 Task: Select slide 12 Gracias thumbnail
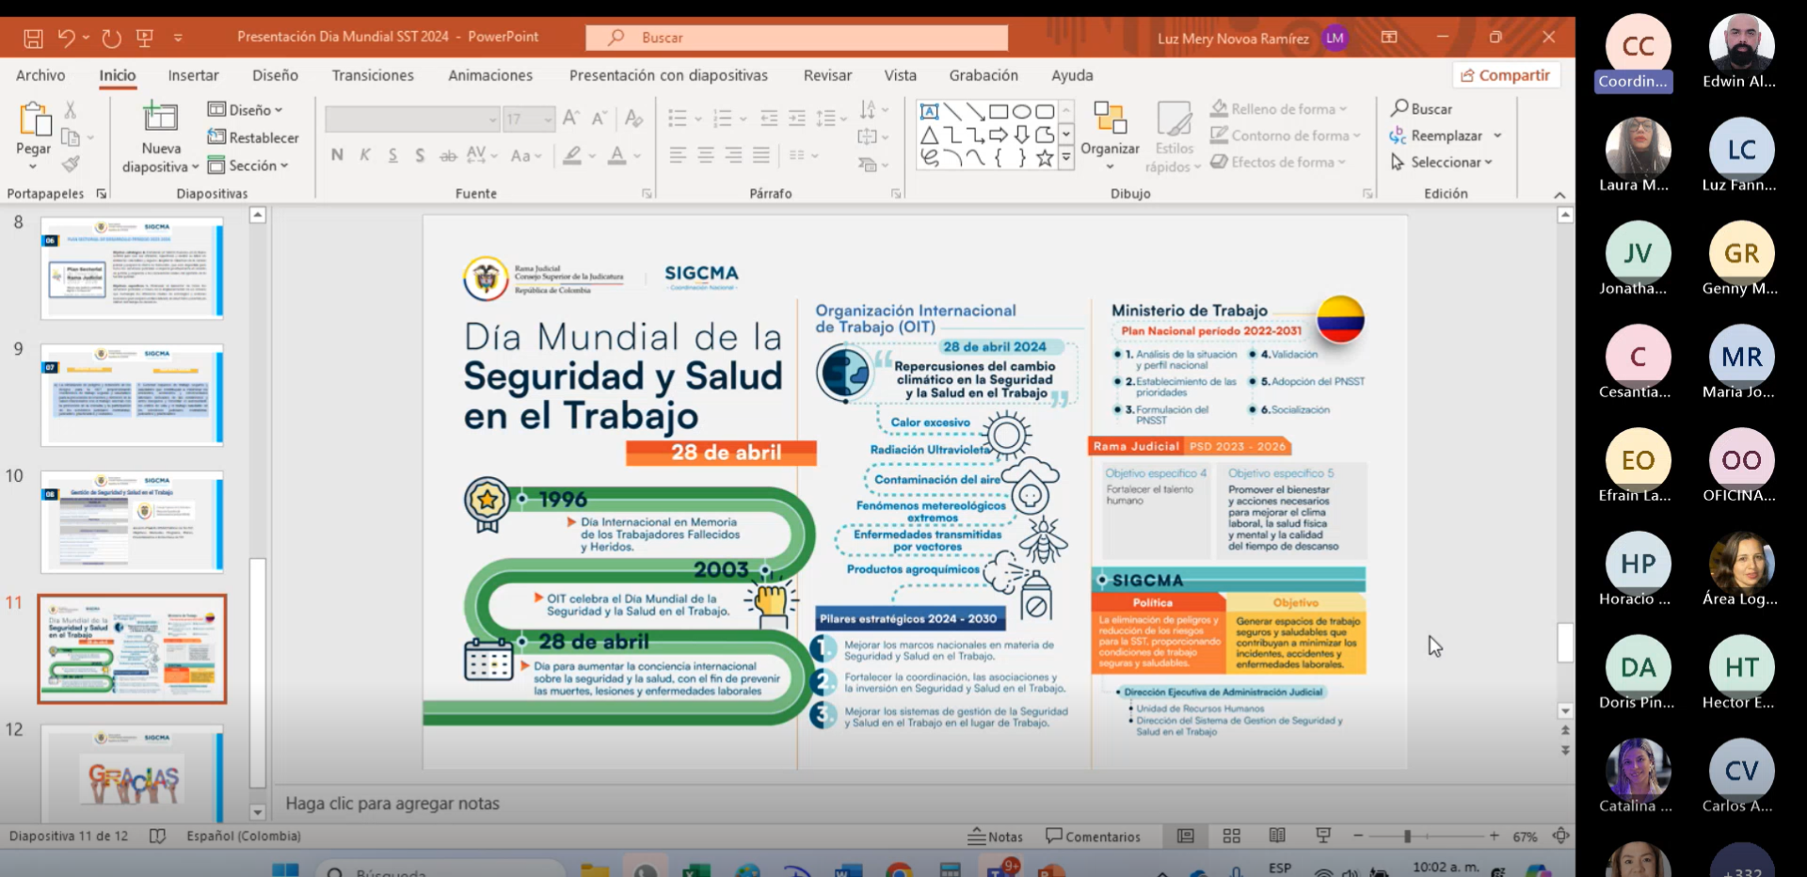[132, 775]
